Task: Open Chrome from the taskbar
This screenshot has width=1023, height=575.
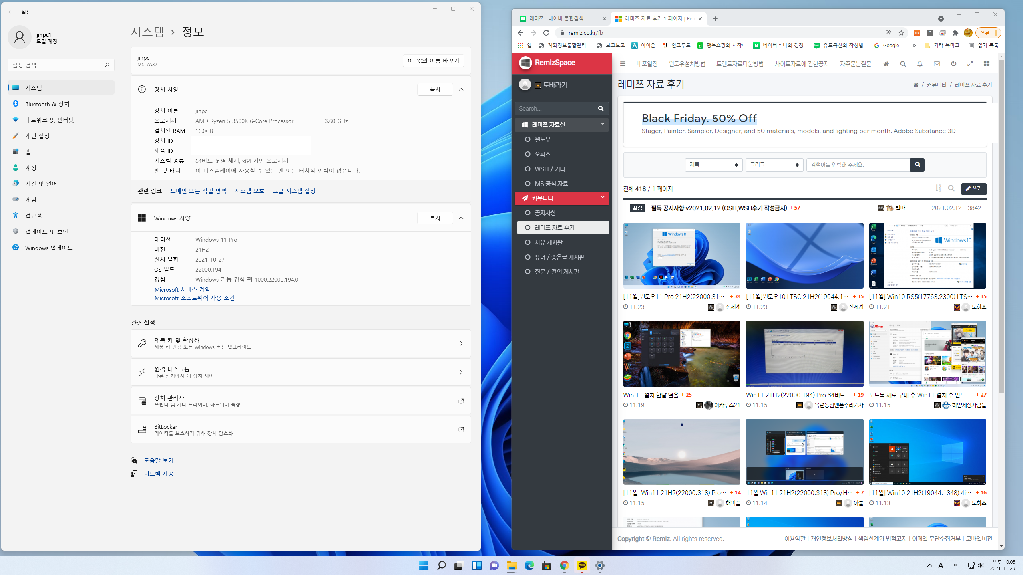Action: (x=564, y=565)
